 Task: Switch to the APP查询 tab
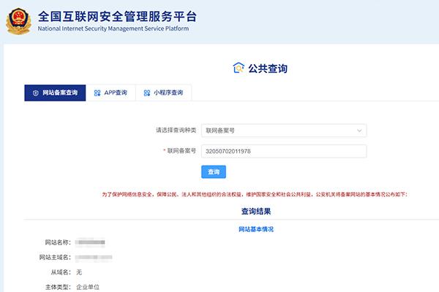[x=116, y=93]
